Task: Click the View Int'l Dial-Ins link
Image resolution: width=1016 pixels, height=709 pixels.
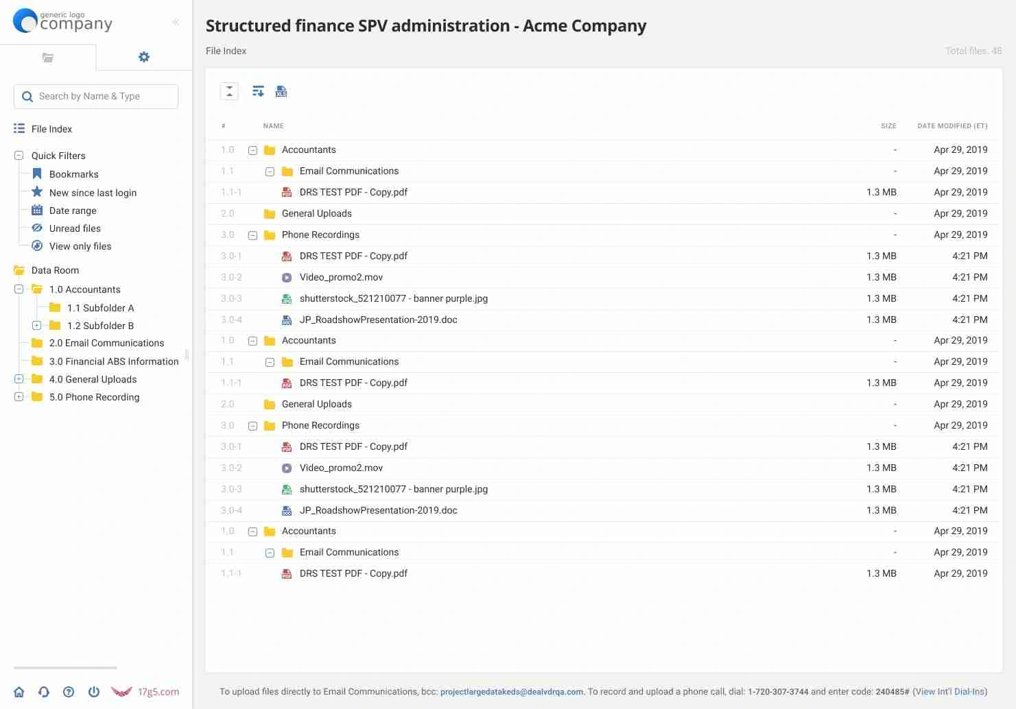Action: point(949,692)
